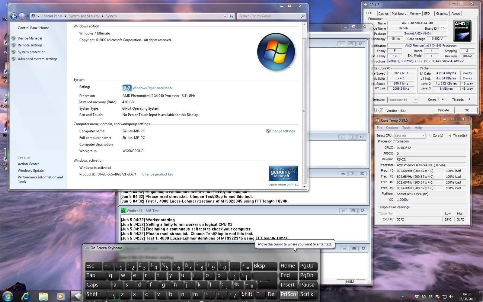The image size is (483, 302).
Task: Click the genuine Microsoft software badge
Action: point(283,173)
